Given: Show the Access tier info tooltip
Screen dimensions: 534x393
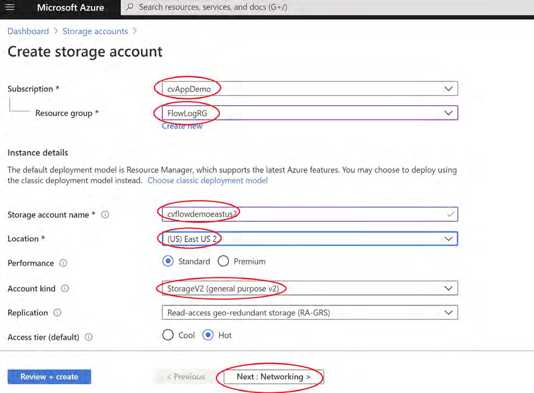Looking at the screenshot, I should point(89,337).
